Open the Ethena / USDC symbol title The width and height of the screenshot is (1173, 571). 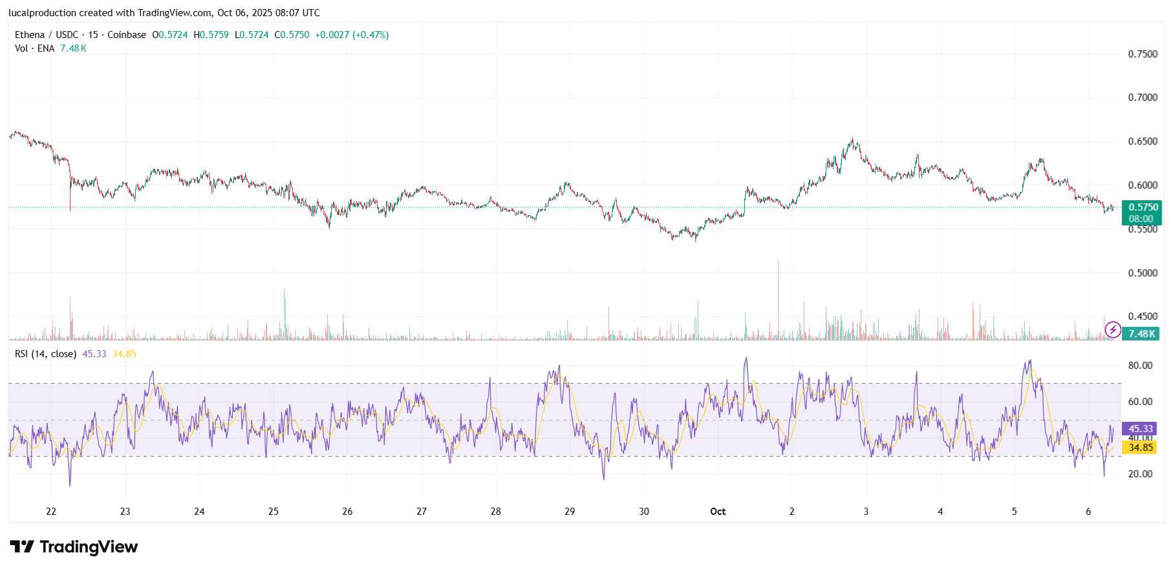(47, 35)
